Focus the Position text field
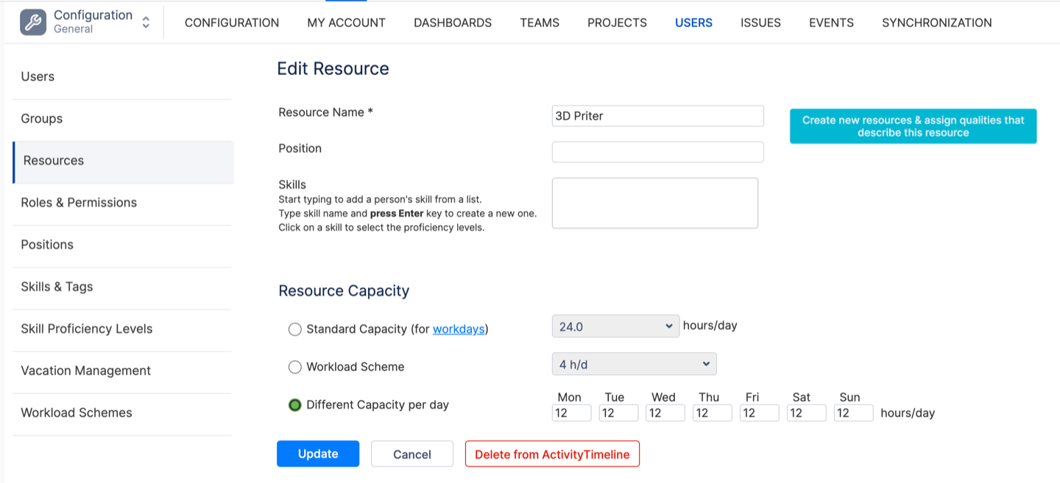The image size is (1060, 483). (x=657, y=152)
